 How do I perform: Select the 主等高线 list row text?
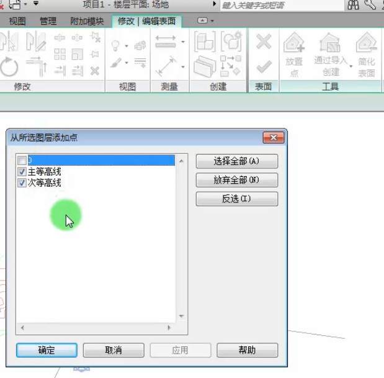pos(44,172)
